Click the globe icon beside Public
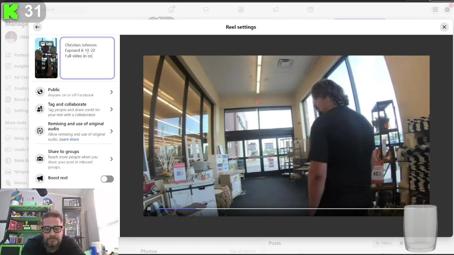The height and width of the screenshot is (255, 454). 40,92
